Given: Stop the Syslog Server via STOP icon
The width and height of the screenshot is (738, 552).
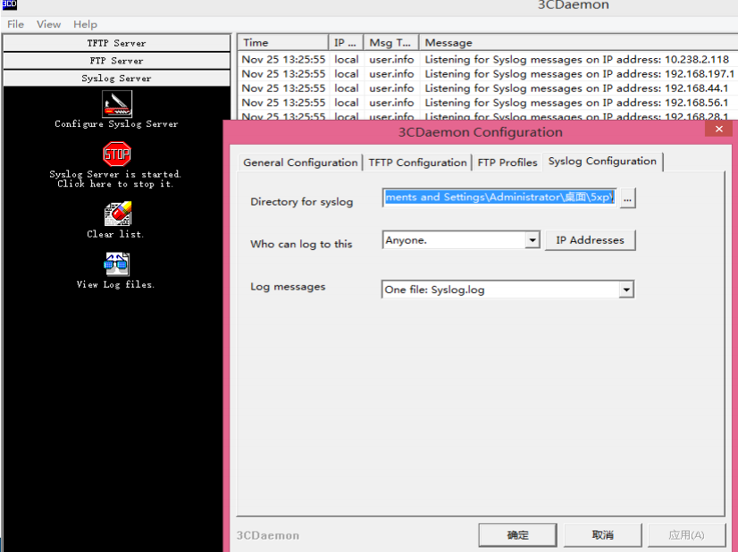Looking at the screenshot, I should point(117,154).
